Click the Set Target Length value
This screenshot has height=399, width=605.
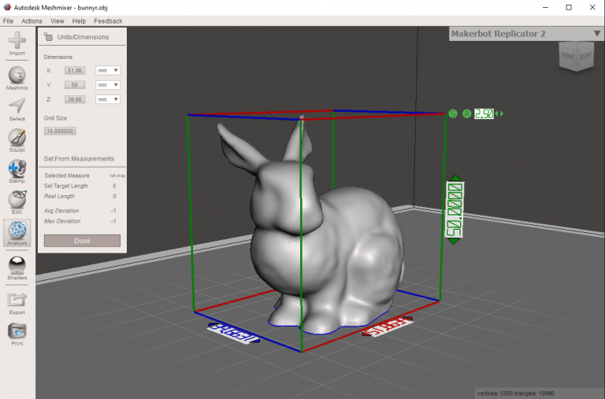coord(114,186)
